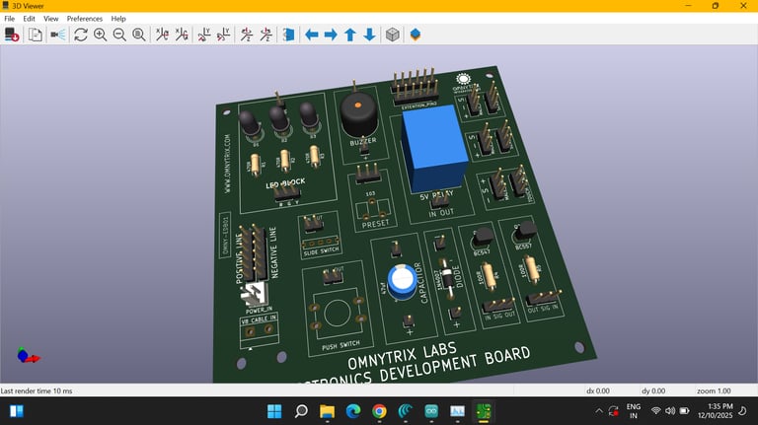Click the ENG IN language indicator
This screenshot has width=758, height=425.
(634, 411)
